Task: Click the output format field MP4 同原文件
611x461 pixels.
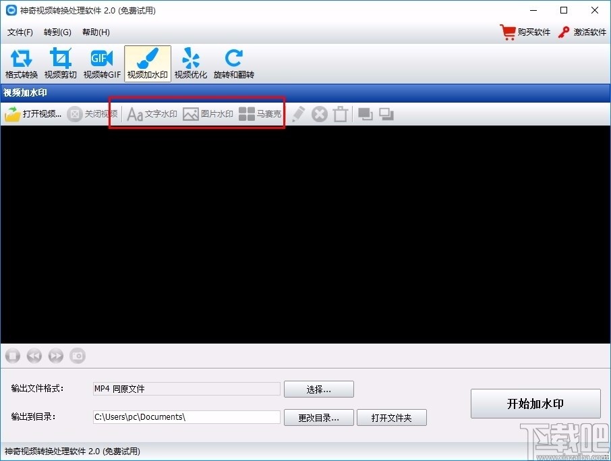Action: coord(187,389)
